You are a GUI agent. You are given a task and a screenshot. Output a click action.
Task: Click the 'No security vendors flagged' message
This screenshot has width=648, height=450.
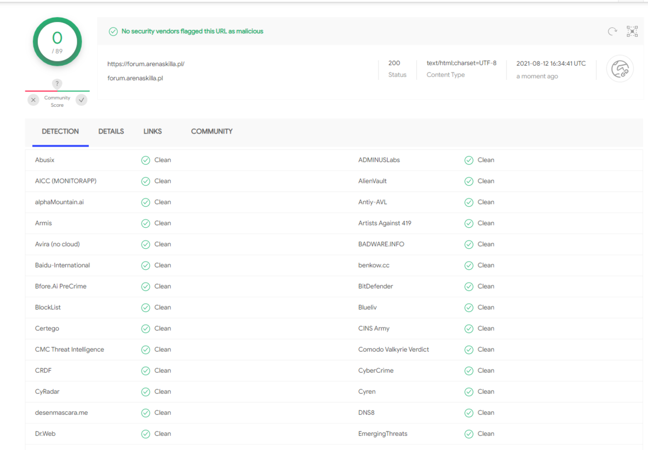192,31
